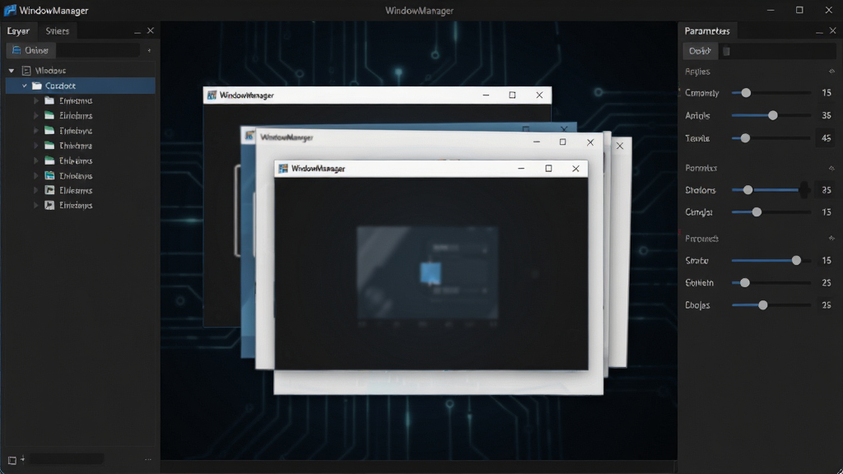The width and height of the screenshot is (843, 474).
Task: Click the value field showing 45
Action: tap(826, 138)
